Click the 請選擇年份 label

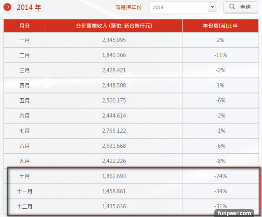point(128,8)
